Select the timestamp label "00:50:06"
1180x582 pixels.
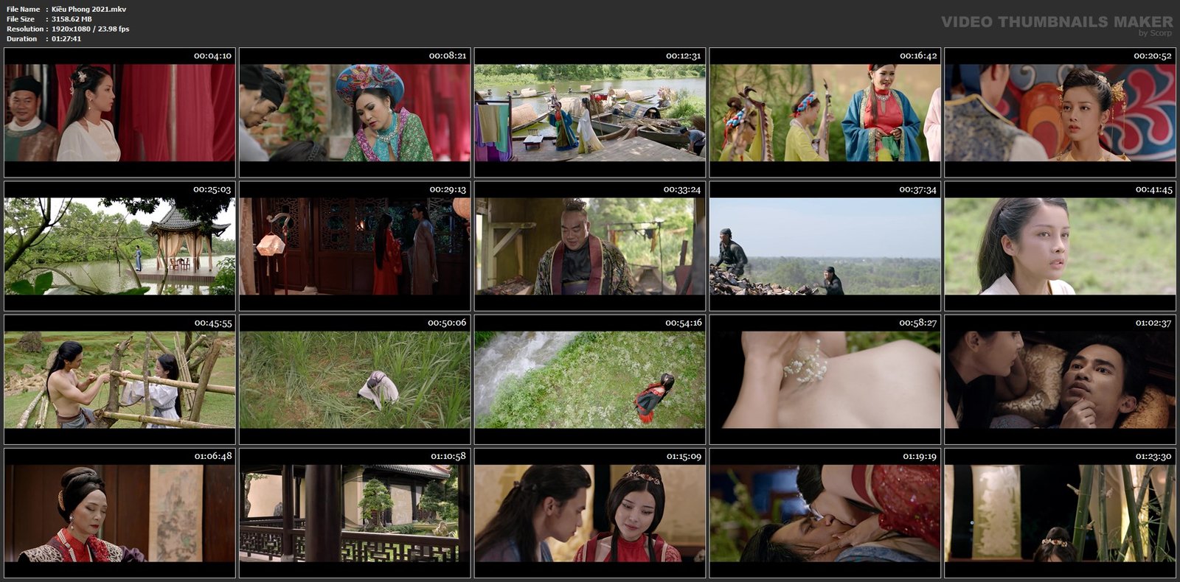[447, 323]
